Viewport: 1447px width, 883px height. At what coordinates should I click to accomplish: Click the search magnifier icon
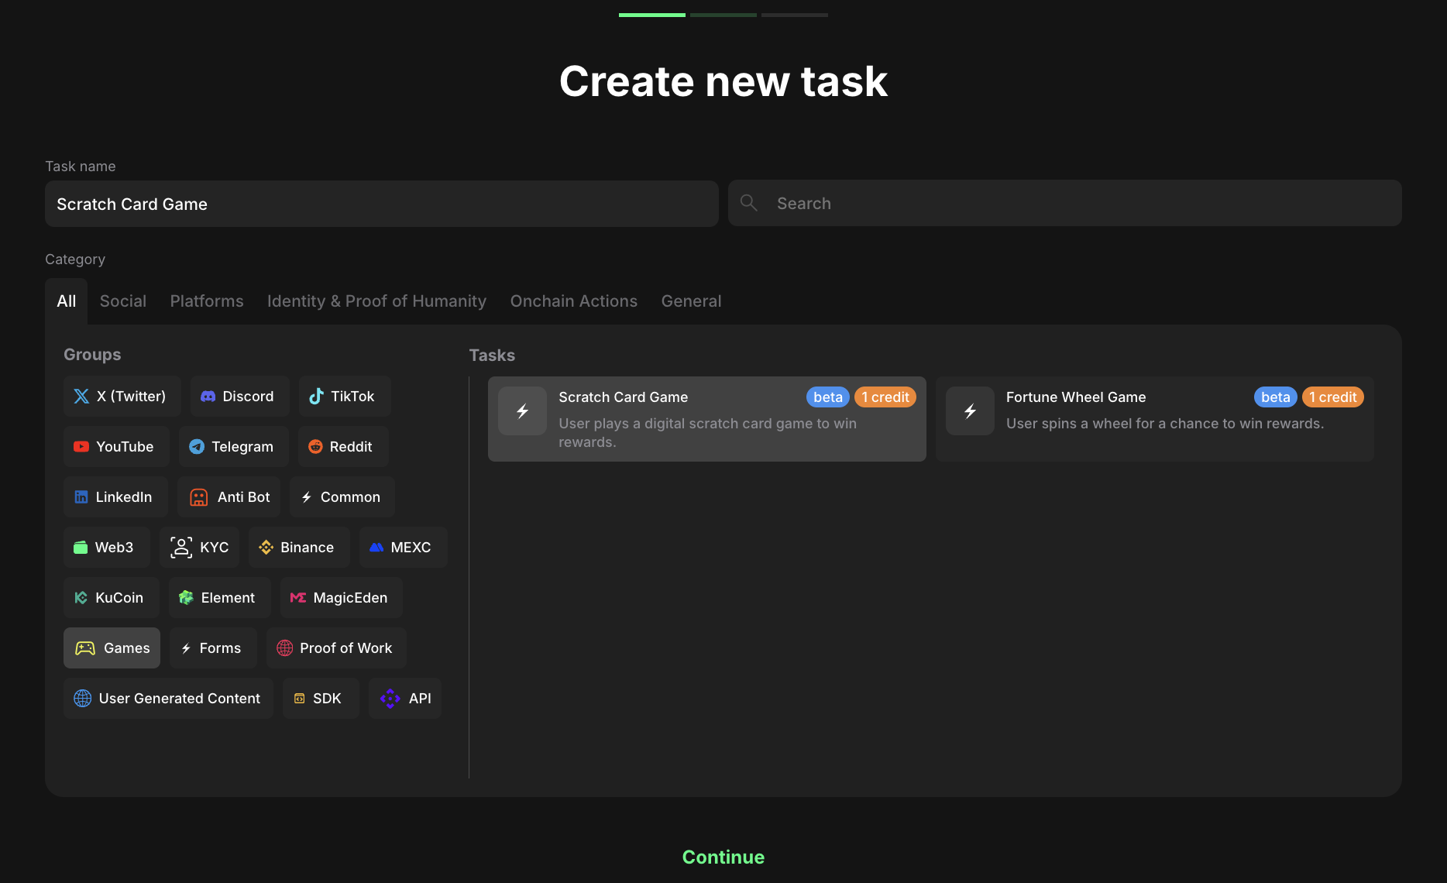point(748,203)
